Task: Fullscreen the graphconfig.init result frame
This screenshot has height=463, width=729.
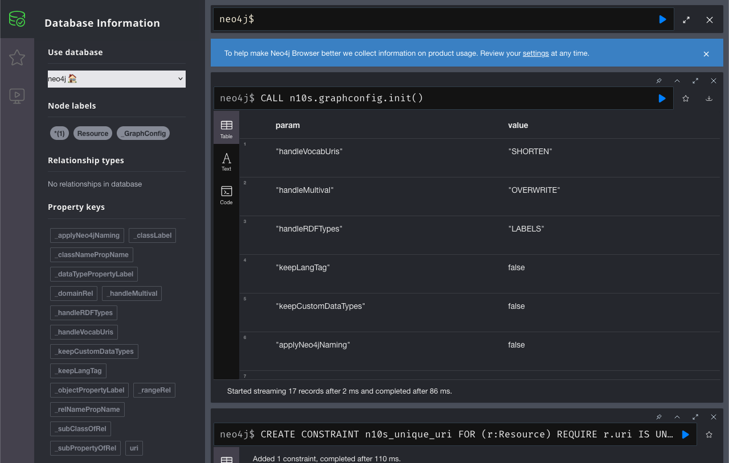Action: tap(695, 81)
